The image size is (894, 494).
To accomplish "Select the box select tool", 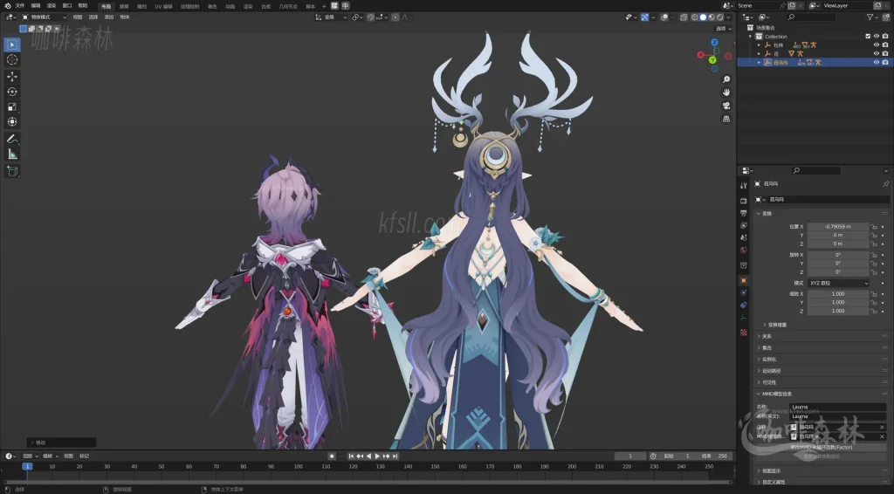I will point(12,45).
